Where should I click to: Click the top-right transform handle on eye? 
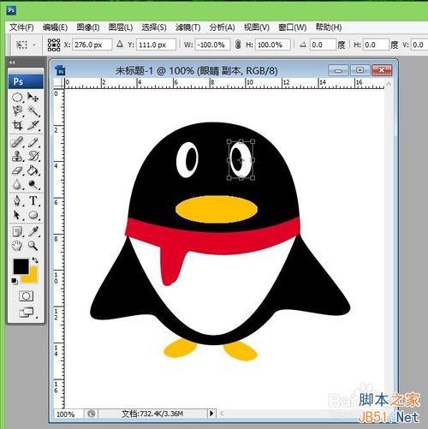point(253,141)
